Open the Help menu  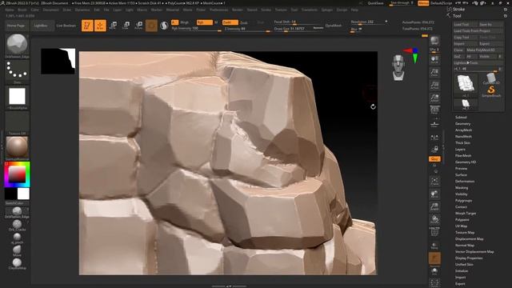pos(354,10)
